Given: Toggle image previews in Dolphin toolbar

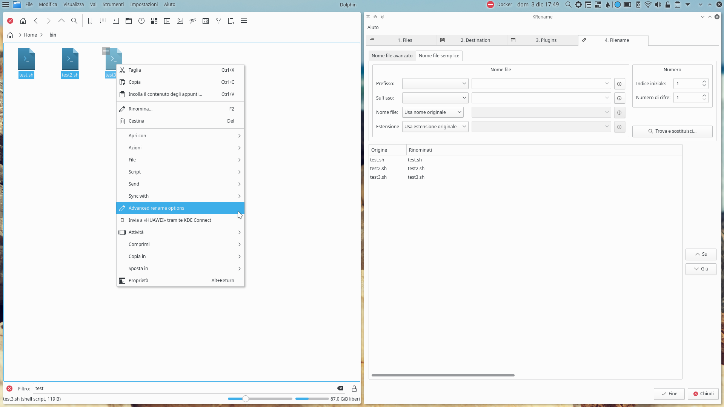Looking at the screenshot, I should point(180,21).
